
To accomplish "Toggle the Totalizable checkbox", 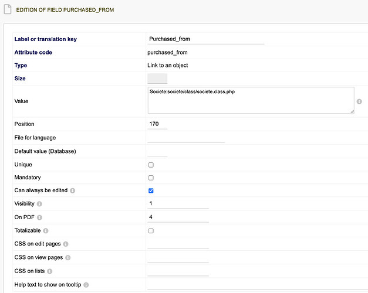I will (151, 231).
